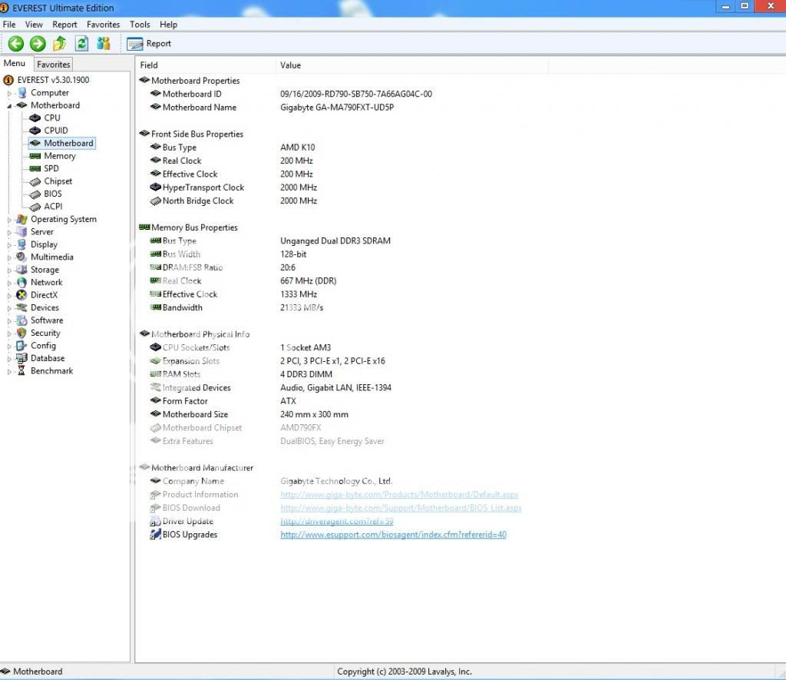Expand the Multimedia tree node

9,257
